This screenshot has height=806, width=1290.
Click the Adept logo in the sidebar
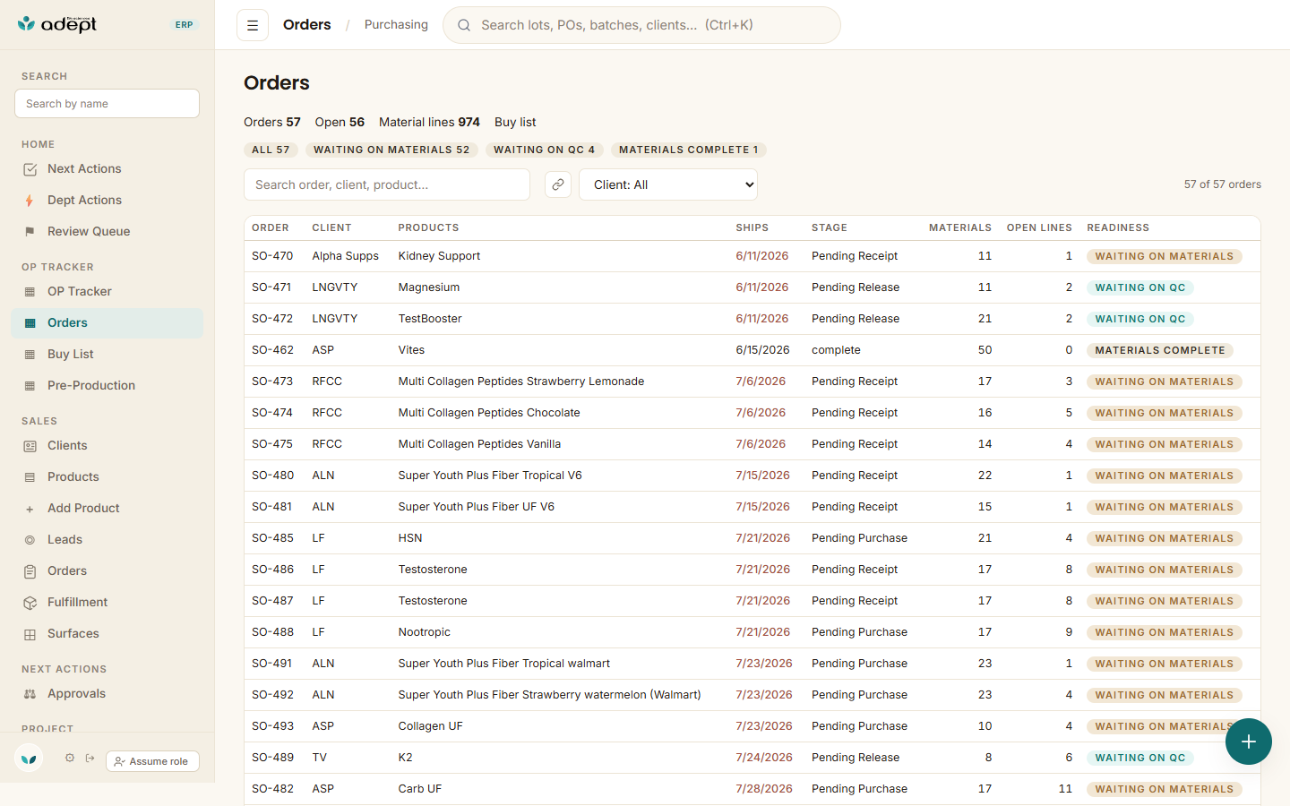[56, 24]
